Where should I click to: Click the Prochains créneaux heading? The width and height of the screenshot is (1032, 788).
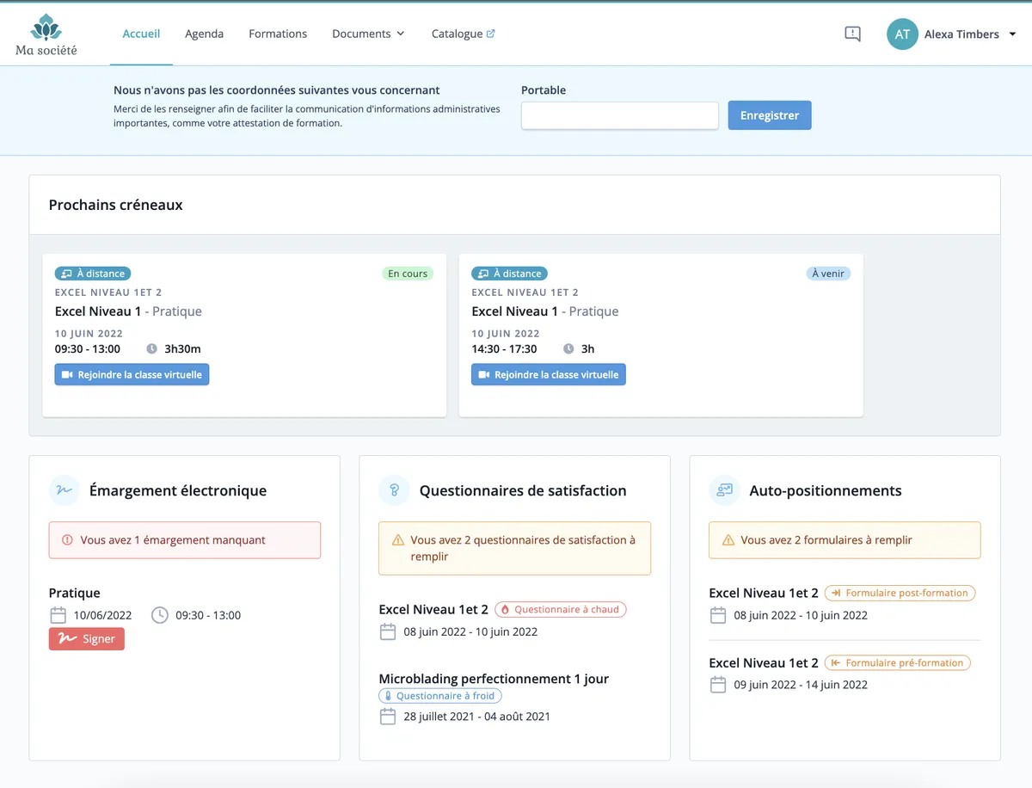(116, 205)
